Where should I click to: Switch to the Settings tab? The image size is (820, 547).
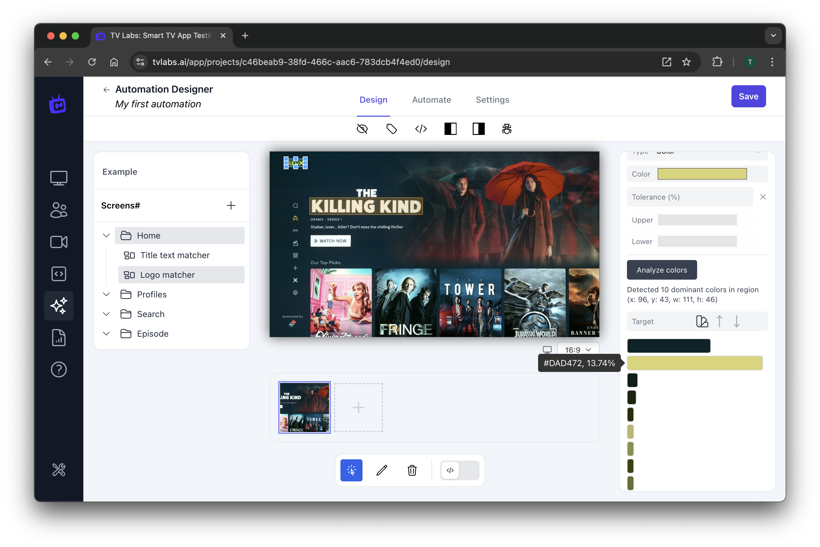(x=492, y=100)
